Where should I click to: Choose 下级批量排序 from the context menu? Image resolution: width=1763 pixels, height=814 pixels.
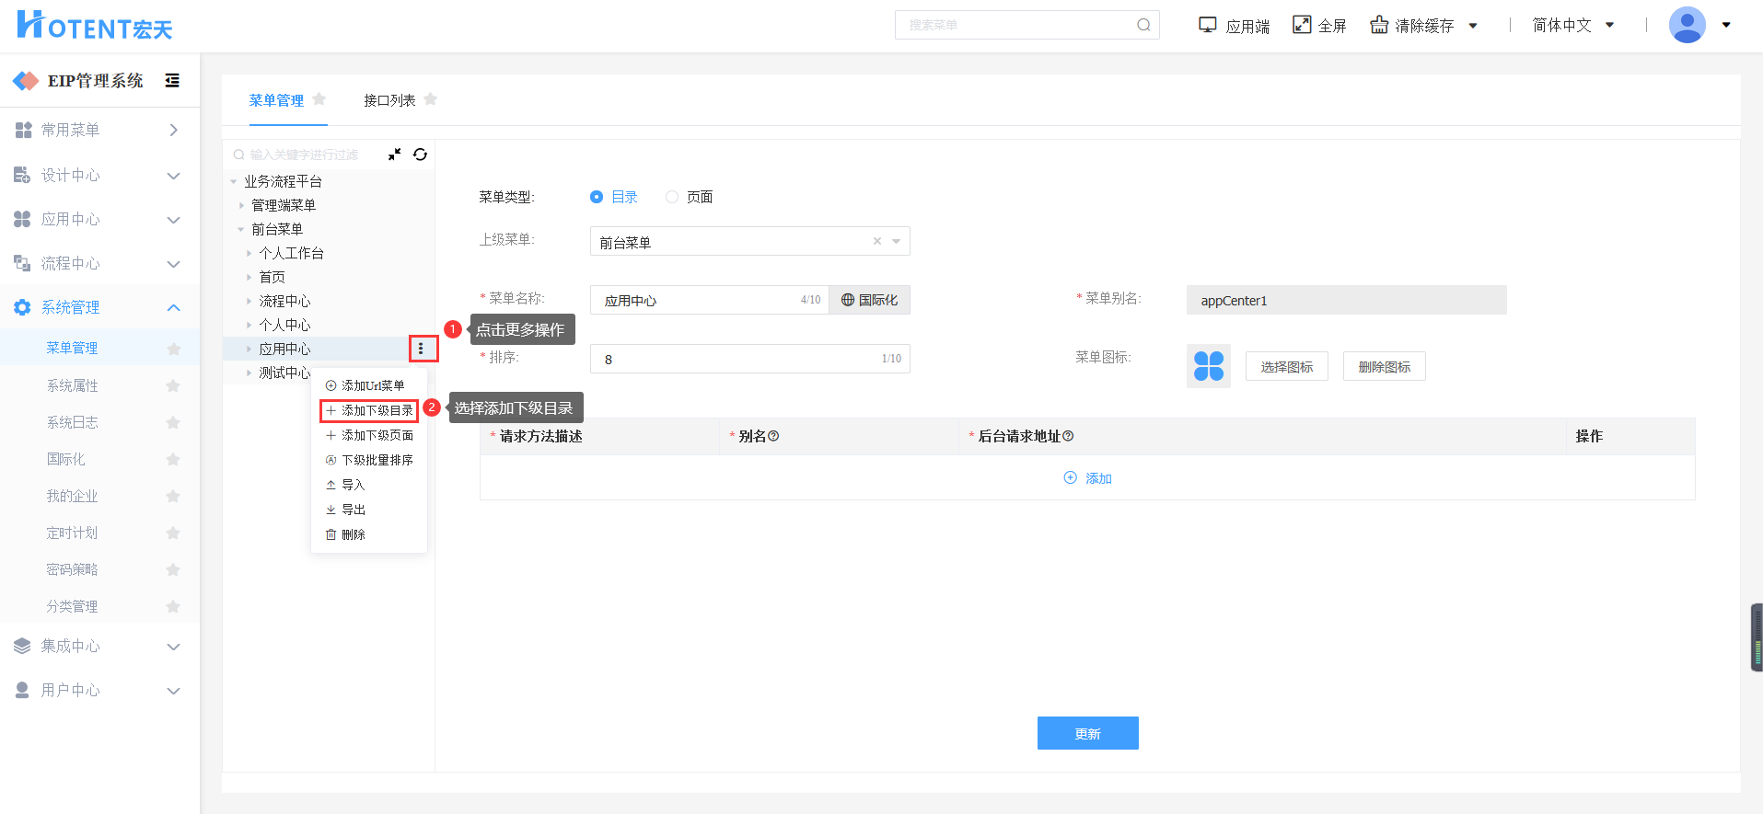pyautogui.click(x=369, y=460)
